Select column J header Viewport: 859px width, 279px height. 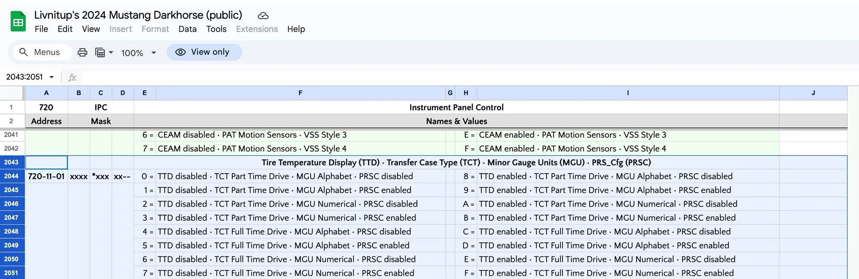(x=813, y=93)
